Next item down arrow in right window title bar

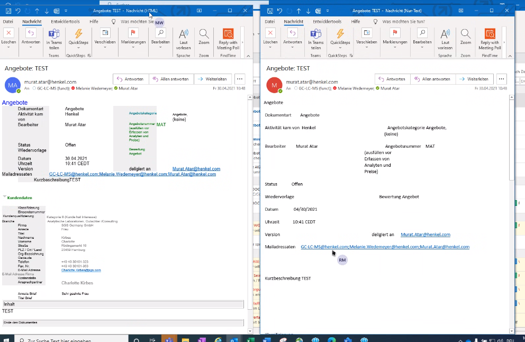tap(309, 11)
